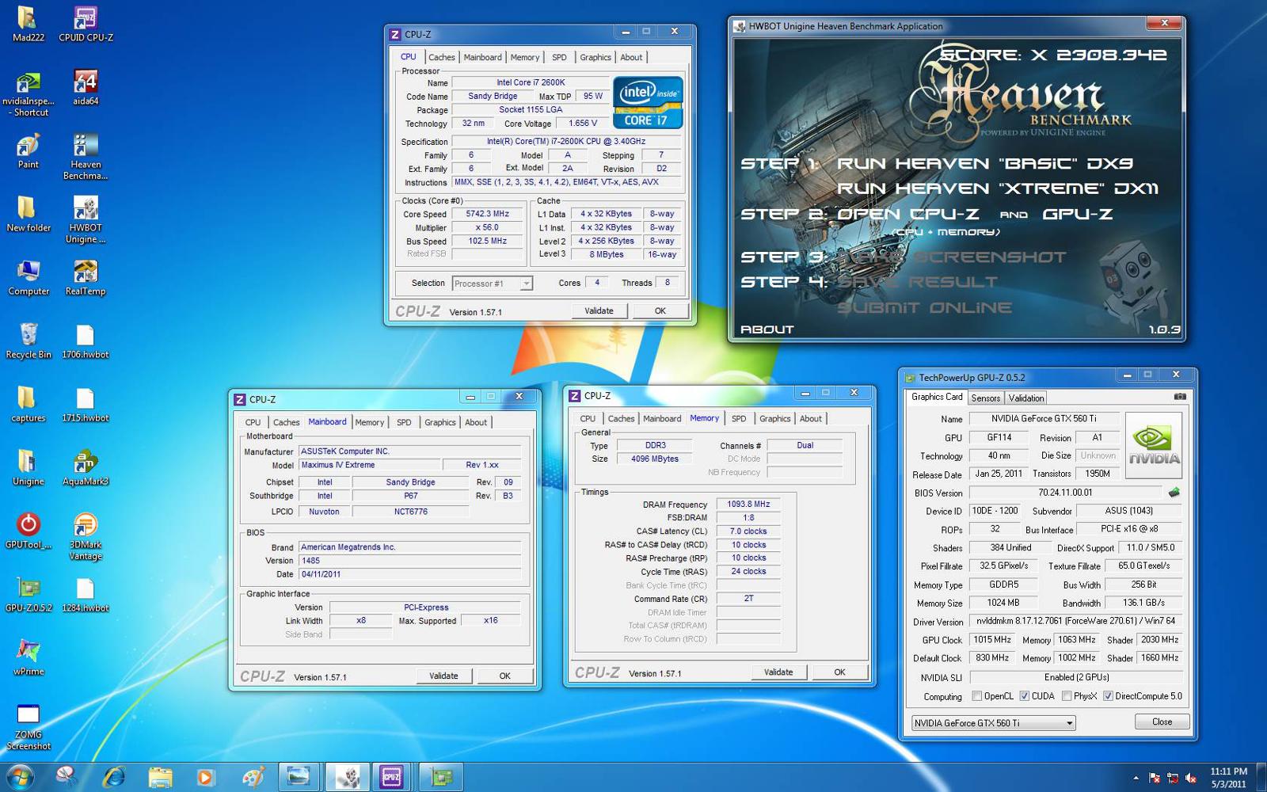Open HWBOT Unigine desktop shortcut
The height and width of the screenshot is (792, 1267).
tap(86, 219)
